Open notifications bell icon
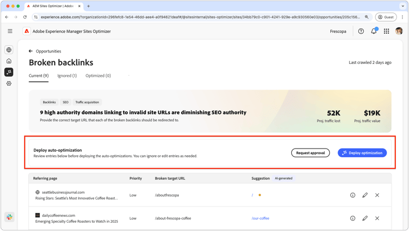The width and height of the screenshot is (409, 231). [x=374, y=31]
